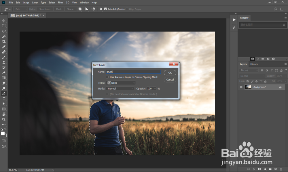Select the Clone Stamp tool
Image resolution: width=288 pixels, height=172 pixels.
(4, 62)
